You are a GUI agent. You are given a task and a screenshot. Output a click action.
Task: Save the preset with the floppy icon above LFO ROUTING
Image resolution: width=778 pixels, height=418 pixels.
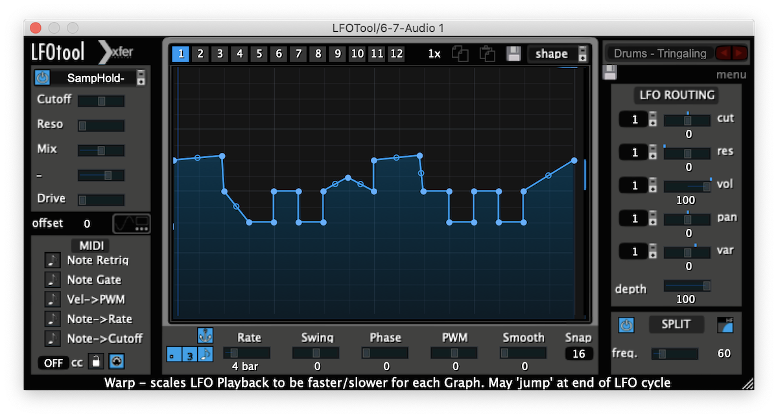(609, 72)
